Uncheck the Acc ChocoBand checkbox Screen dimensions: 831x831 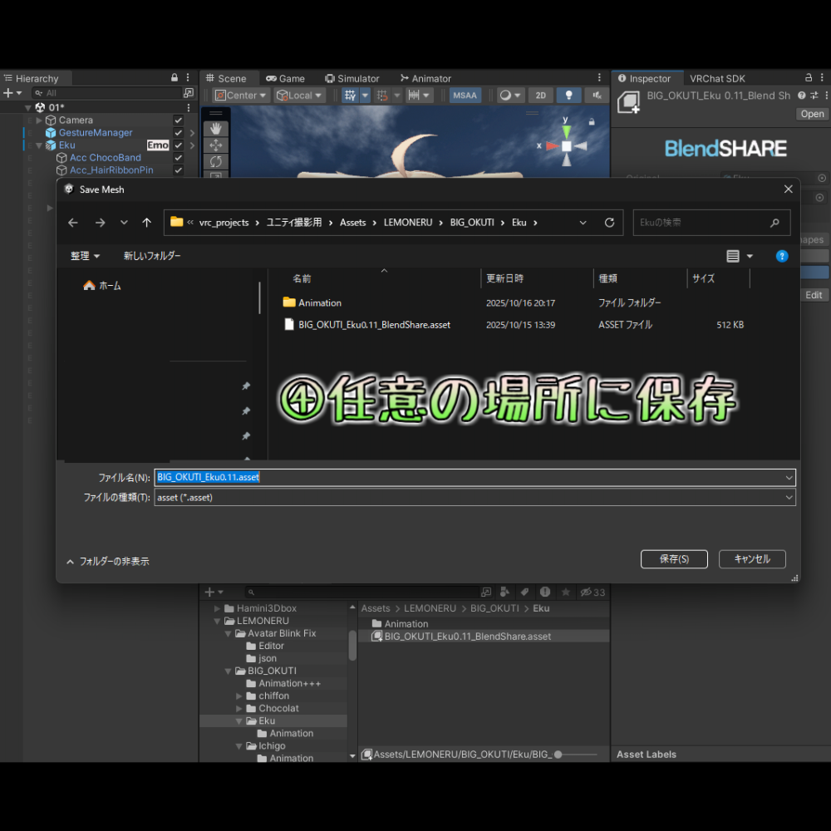pyautogui.click(x=179, y=158)
